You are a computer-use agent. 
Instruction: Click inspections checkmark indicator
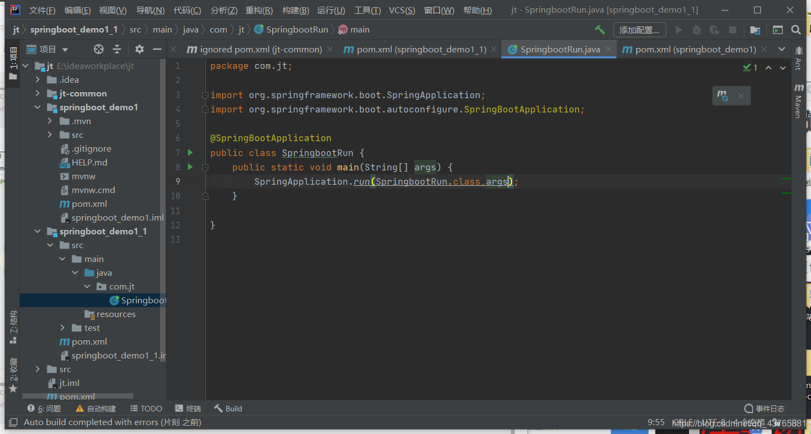pyautogui.click(x=750, y=68)
